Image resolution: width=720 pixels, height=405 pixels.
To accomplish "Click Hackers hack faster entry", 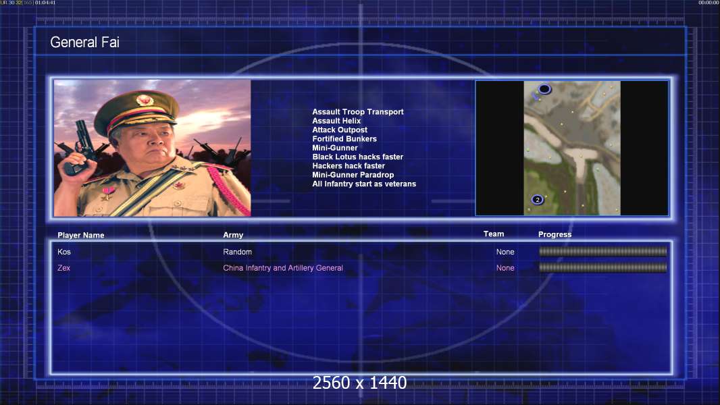I will point(349,165).
